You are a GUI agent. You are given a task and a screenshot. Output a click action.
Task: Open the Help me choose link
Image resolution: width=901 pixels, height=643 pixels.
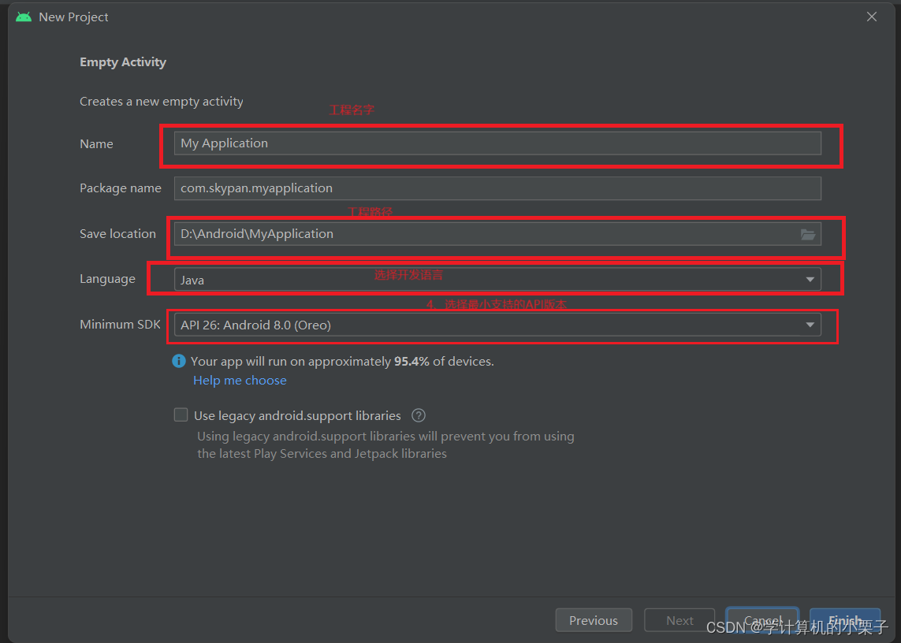click(240, 381)
